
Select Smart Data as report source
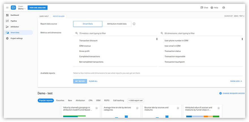(x=88, y=24)
